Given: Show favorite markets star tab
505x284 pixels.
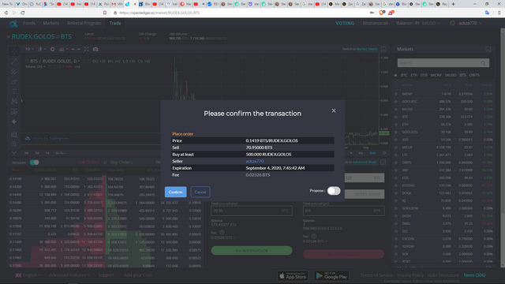Looking at the screenshot, I should pos(395,75).
